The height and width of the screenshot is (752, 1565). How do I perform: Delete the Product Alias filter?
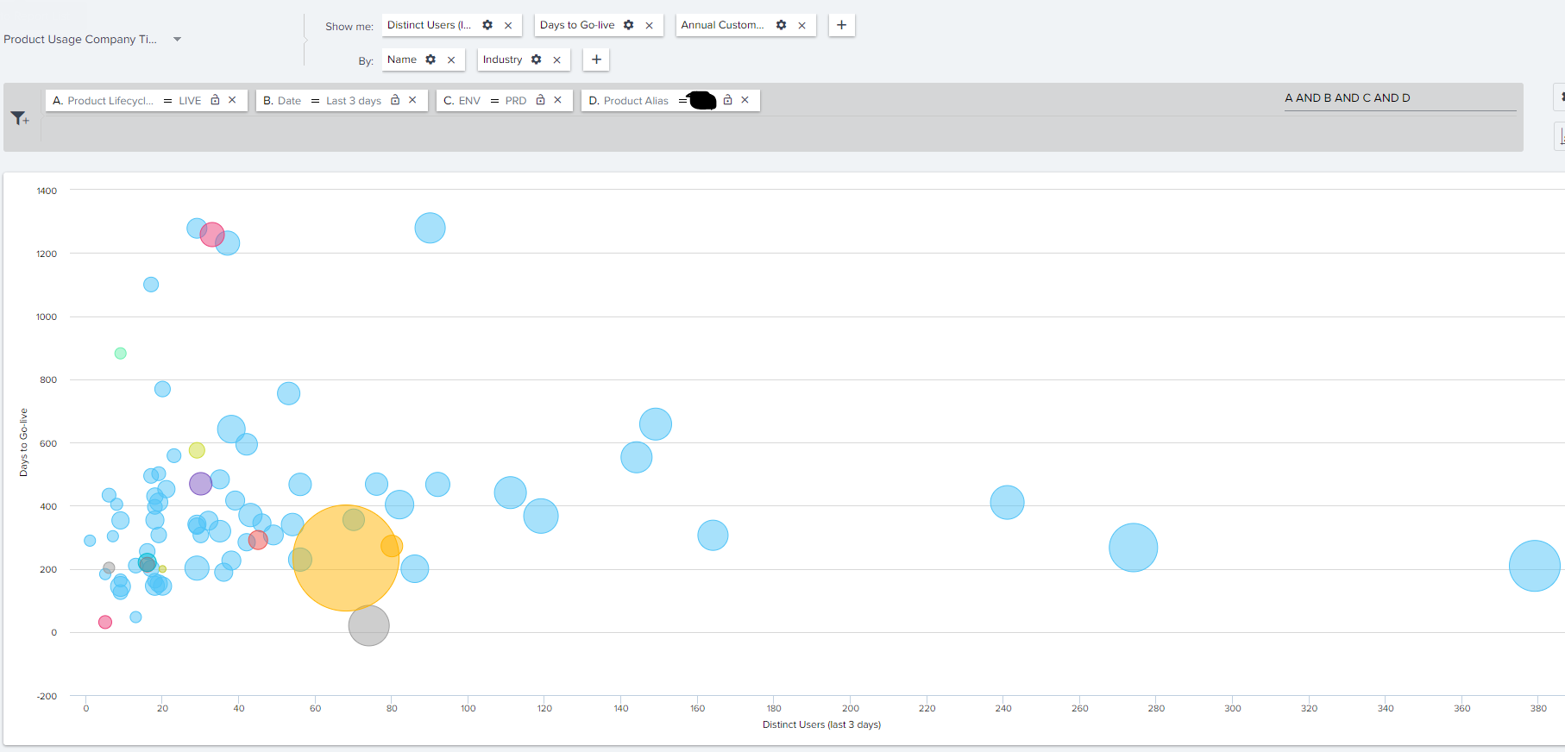click(745, 100)
